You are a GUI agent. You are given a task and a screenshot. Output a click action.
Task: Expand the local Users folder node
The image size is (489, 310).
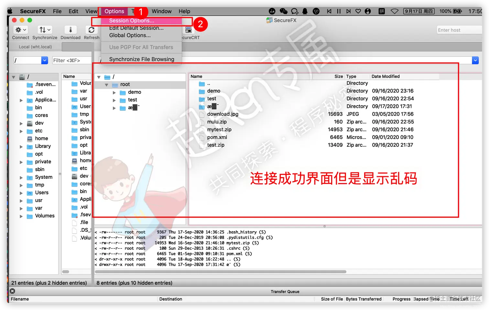pos(21,193)
